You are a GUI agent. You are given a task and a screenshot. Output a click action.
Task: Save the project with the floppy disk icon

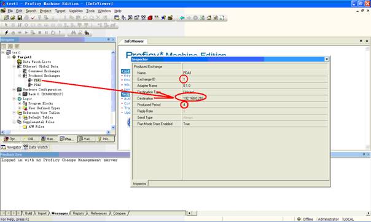[20, 18]
